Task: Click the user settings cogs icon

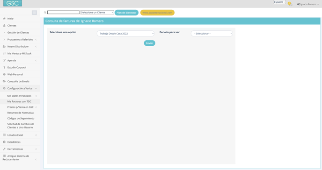Action: 298,4
